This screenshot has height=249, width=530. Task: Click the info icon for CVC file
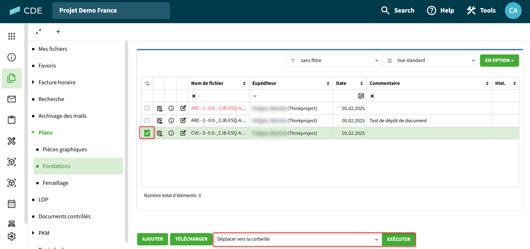coord(171,133)
